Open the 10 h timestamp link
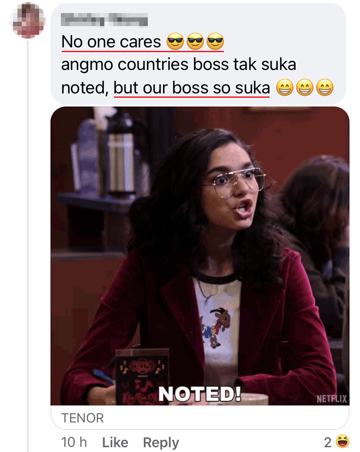The width and height of the screenshot is (360, 452). [74, 442]
